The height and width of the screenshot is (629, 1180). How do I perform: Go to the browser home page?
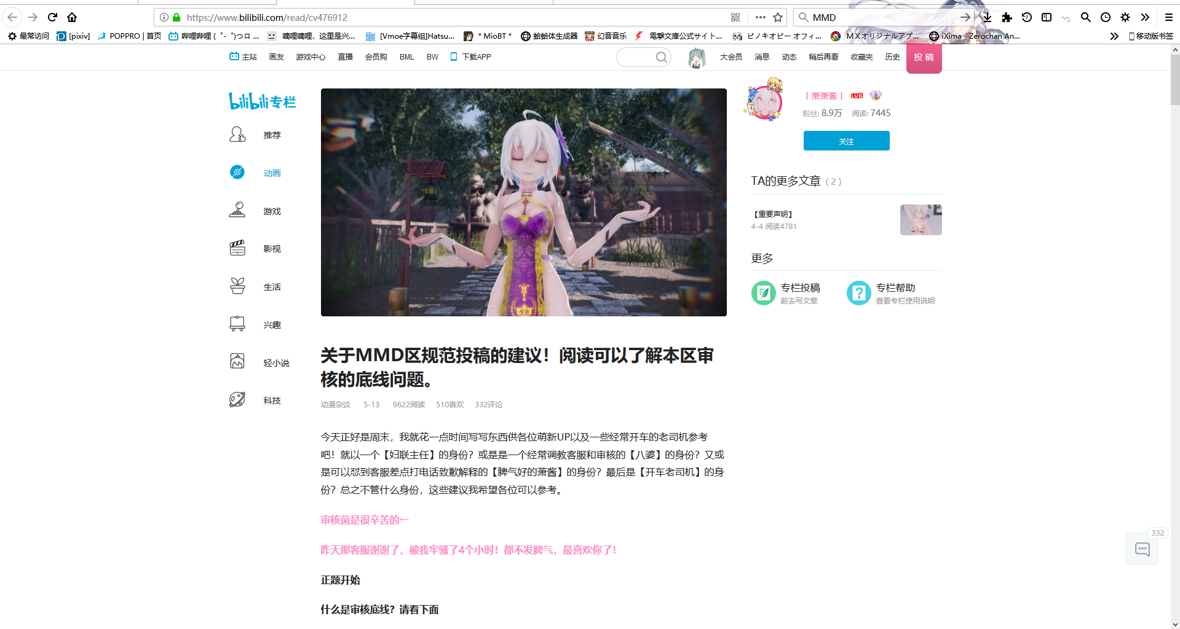[72, 17]
